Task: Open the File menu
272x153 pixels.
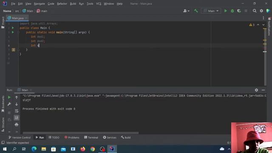Action: (13, 4)
